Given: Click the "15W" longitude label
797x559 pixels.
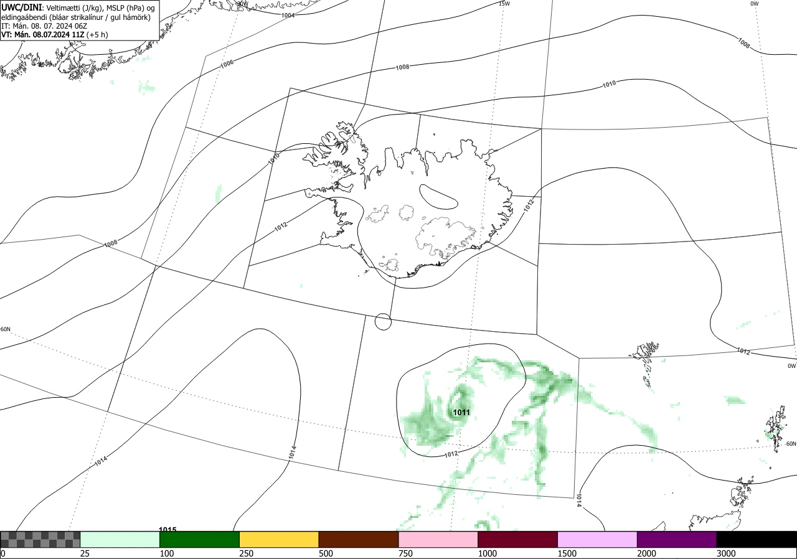Looking at the screenshot, I should pos(504,4).
